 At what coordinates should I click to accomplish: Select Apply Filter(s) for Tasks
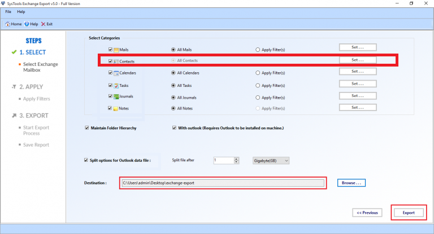[x=258, y=86]
